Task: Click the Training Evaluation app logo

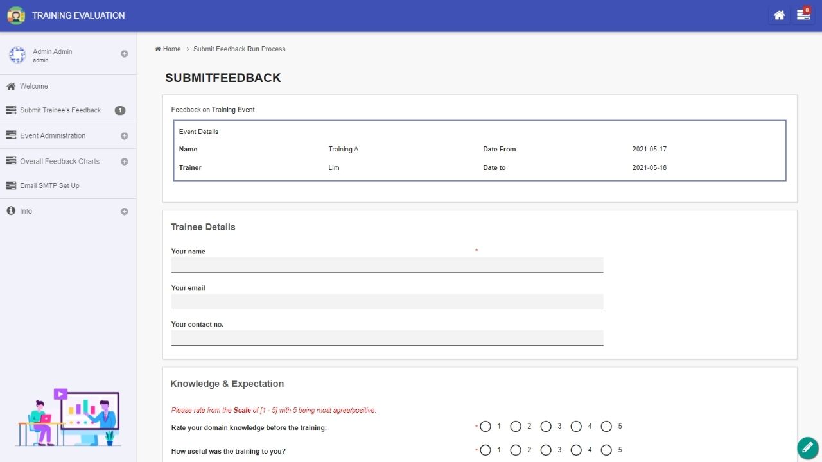Action: pyautogui.click(x=16, y=15)
